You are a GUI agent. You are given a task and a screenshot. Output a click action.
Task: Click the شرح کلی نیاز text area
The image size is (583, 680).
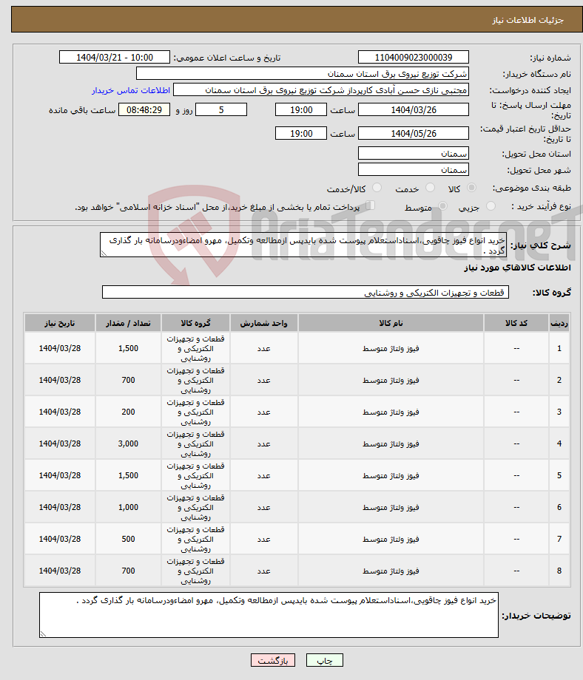[303, 245]
